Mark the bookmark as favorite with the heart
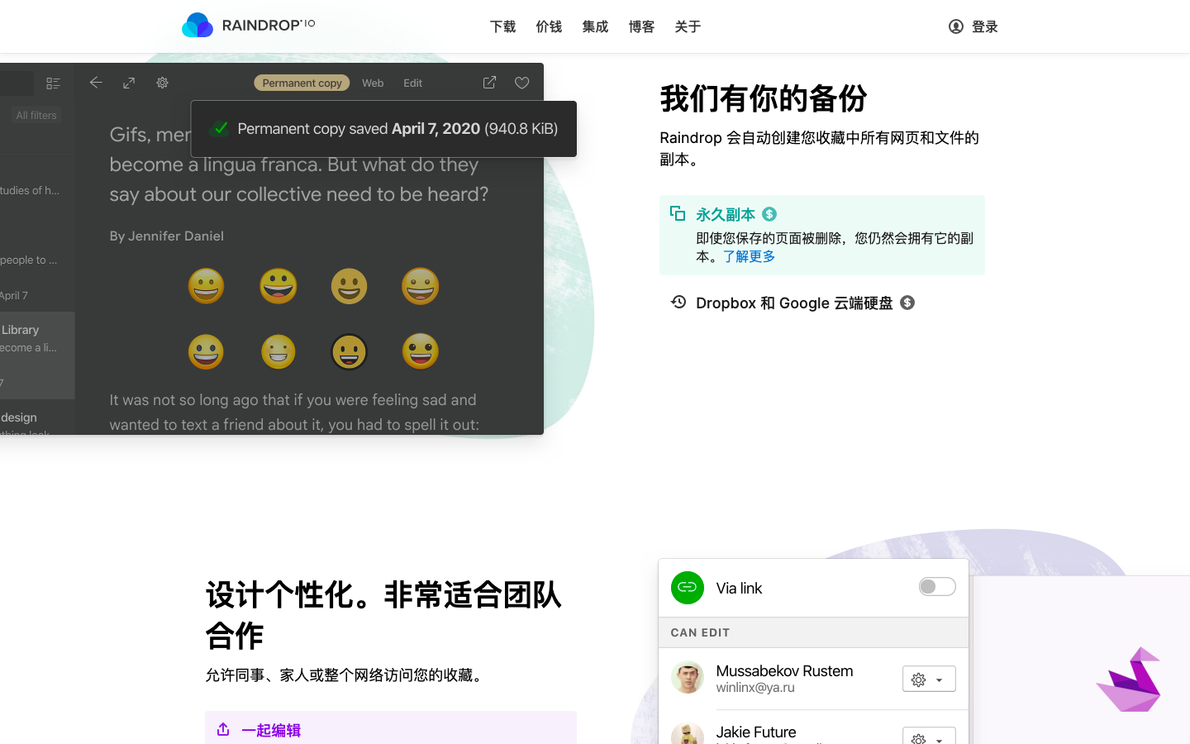The height and width of the screenshot is (744, 1190). pos(521,83)
